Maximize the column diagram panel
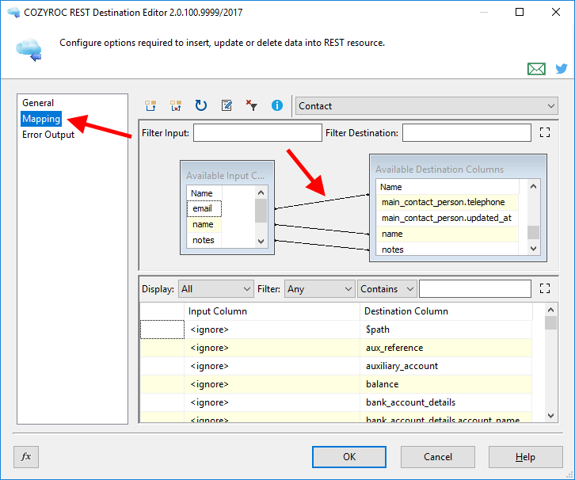Viewport: 575px width, 480px height. pyautogui.click(x=545, y=132)
